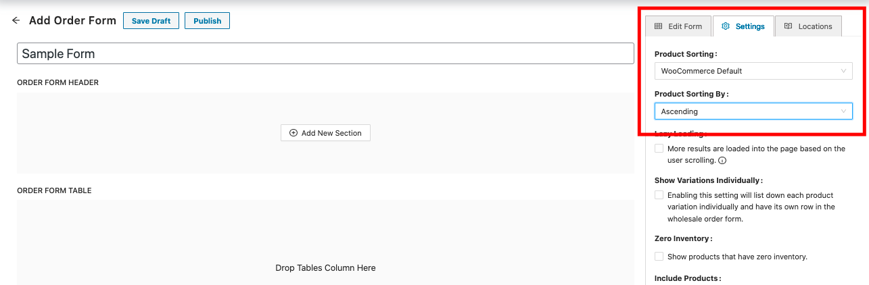Check the Zero Inventory checkbox
This screenshot has width=869, height=285.
(x=659, y=257)
